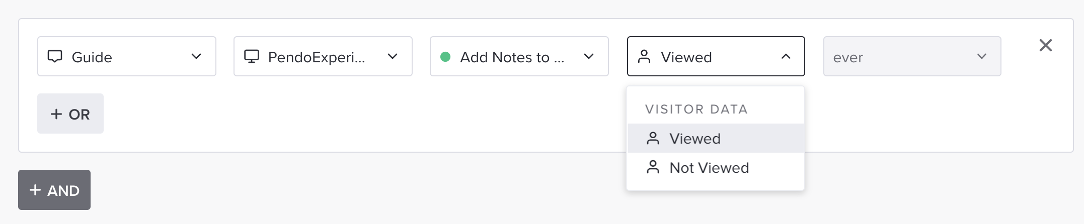Open the Guide type dropdown
Screen dimensions: 1084x224
pyautogui.click(x=127, y=56)
